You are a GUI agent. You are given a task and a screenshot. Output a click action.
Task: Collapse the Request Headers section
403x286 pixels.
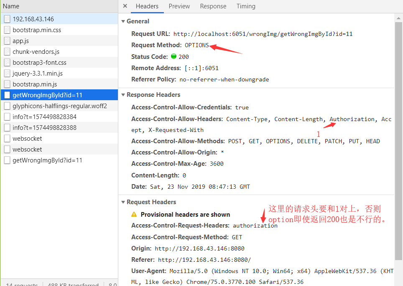[123, 202]
